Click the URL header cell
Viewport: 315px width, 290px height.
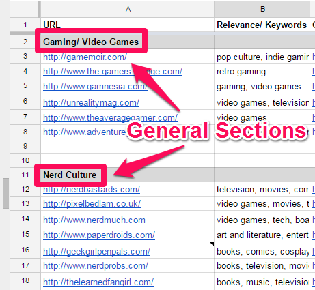[x=128, y=25]
